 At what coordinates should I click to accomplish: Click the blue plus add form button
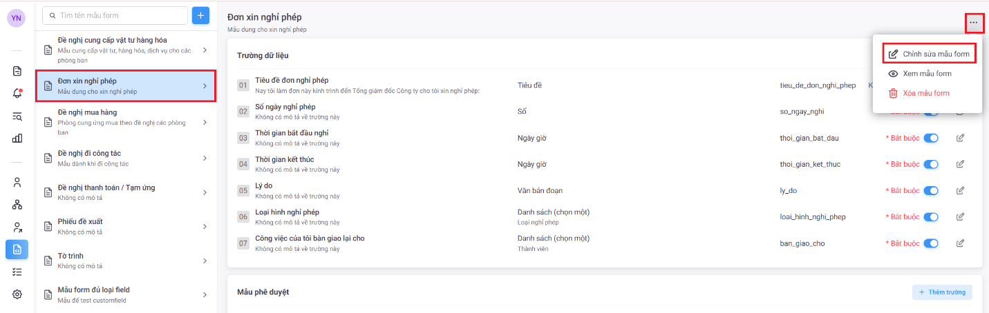click(x=200, y=16)
